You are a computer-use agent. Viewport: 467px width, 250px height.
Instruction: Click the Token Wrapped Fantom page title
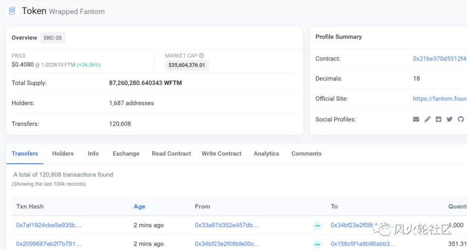63,11
